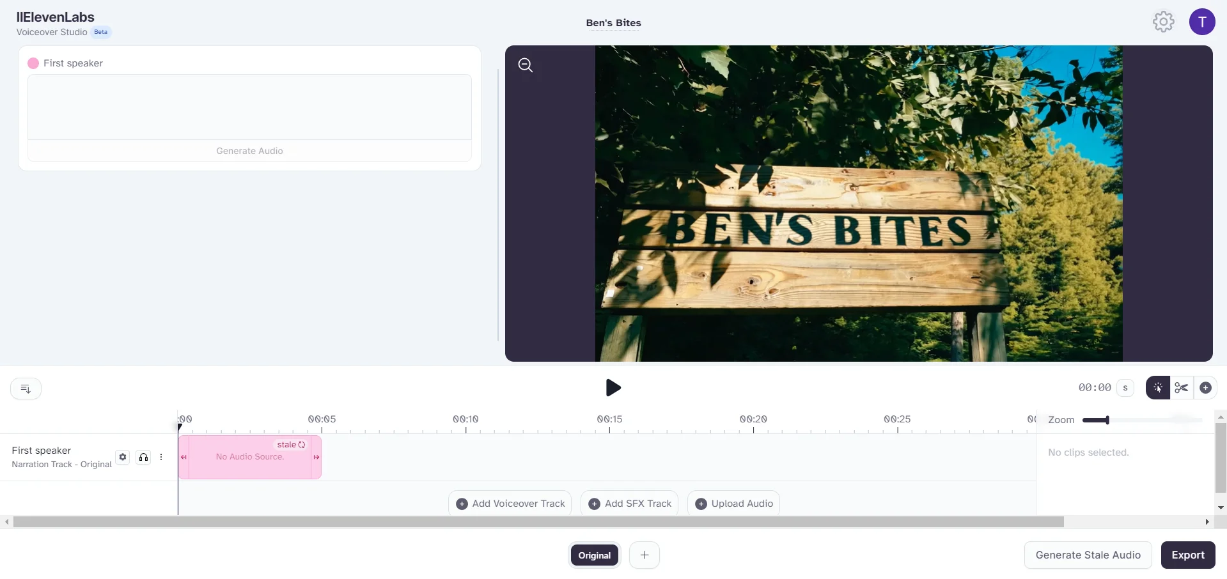Screen dimensions: 1227x579
Task: Click the Export button
Action: click(x=1188, y=555)
